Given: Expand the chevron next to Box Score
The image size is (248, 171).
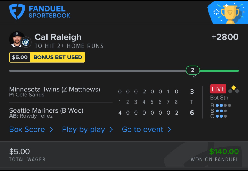Looking at the screenshot, I should click(51, 130).
